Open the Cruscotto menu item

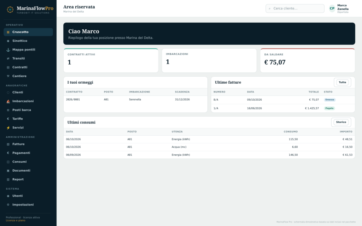[28, 32]
